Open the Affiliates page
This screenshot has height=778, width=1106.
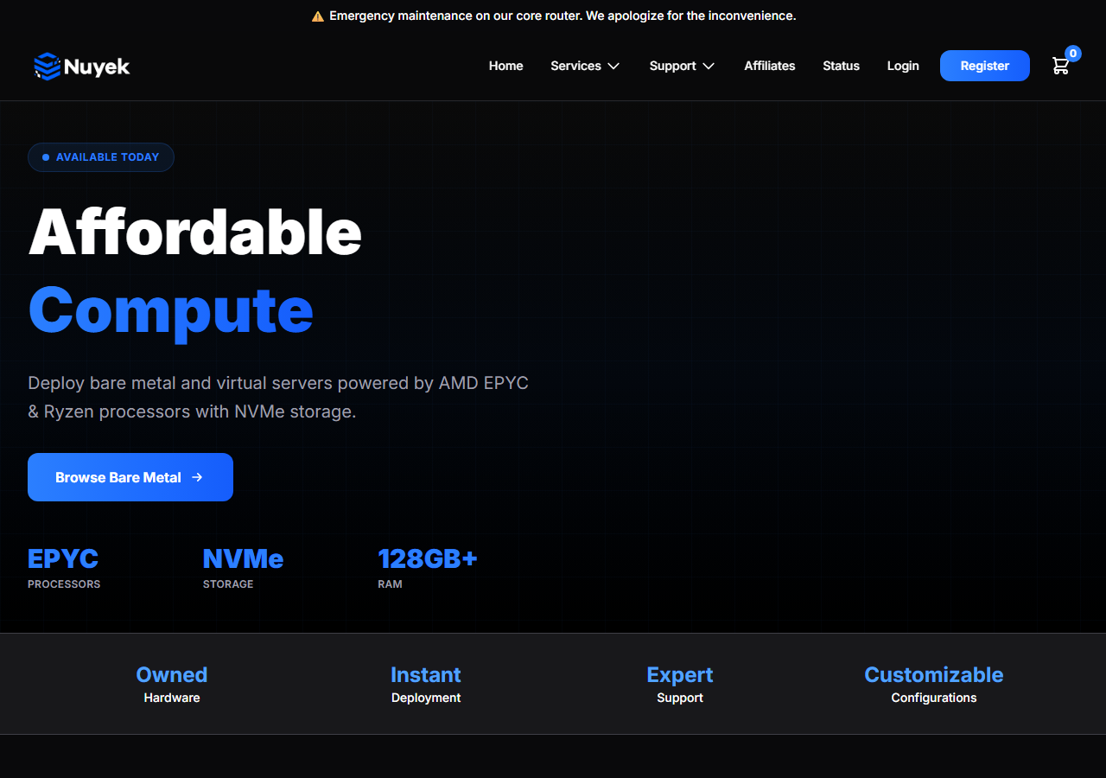[770, 66]
